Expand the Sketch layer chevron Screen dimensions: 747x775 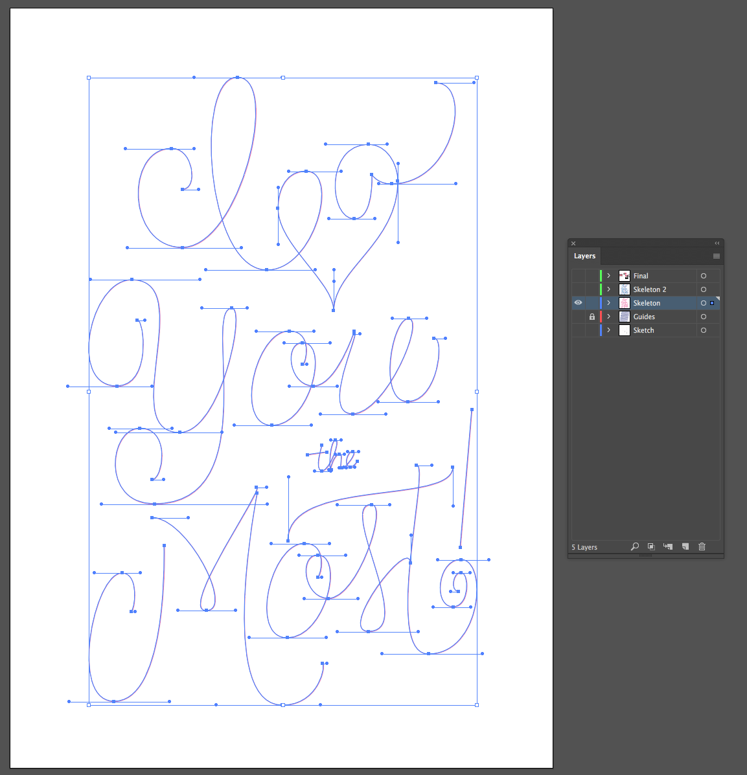(x=609, y=330)
